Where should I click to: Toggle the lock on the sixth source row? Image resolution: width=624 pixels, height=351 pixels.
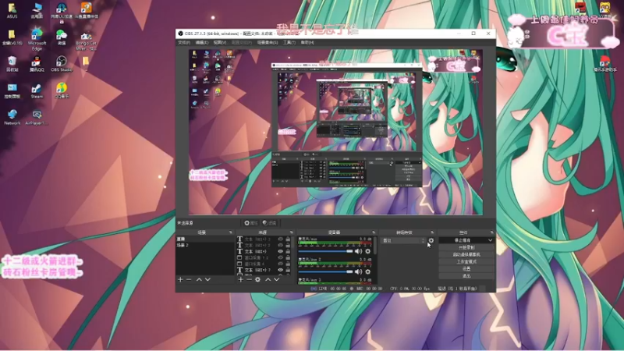[288, 270]
